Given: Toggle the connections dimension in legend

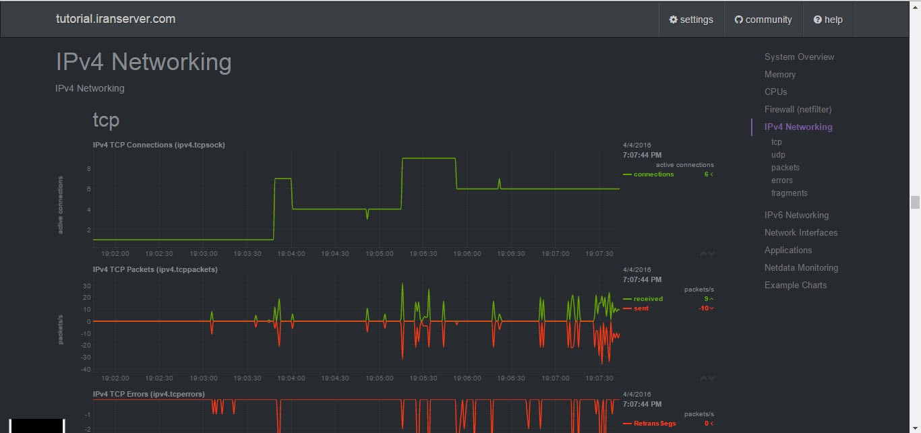Looking at the screenshot, I should (653, 174).
